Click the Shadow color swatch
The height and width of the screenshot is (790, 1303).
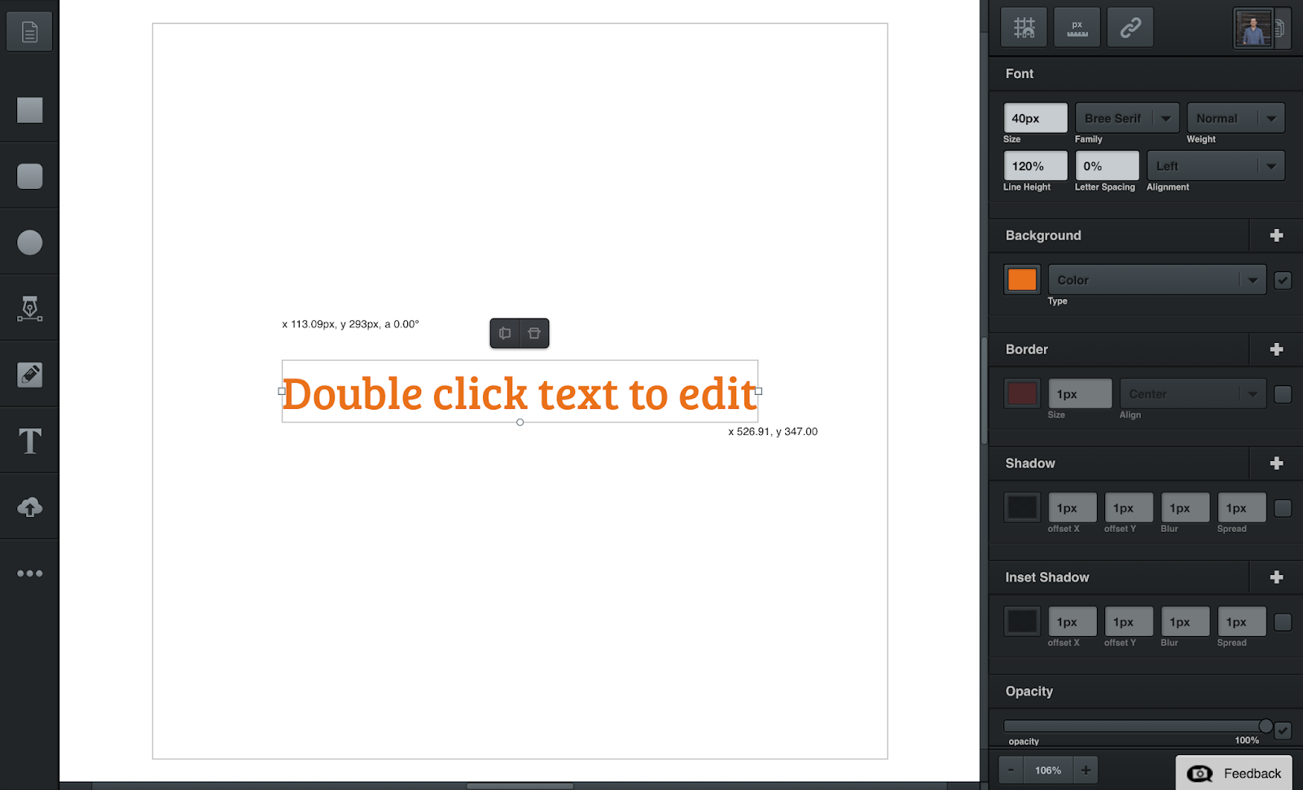[x=1022, y=507]
